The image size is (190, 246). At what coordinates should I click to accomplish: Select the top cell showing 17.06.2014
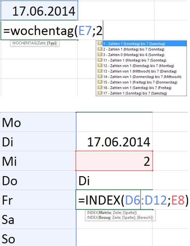pos(39,10)
